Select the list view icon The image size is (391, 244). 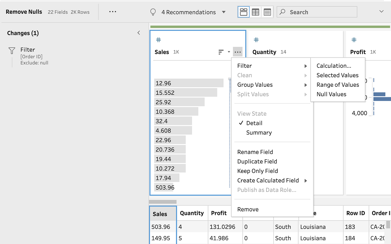[x=267, y=12]
